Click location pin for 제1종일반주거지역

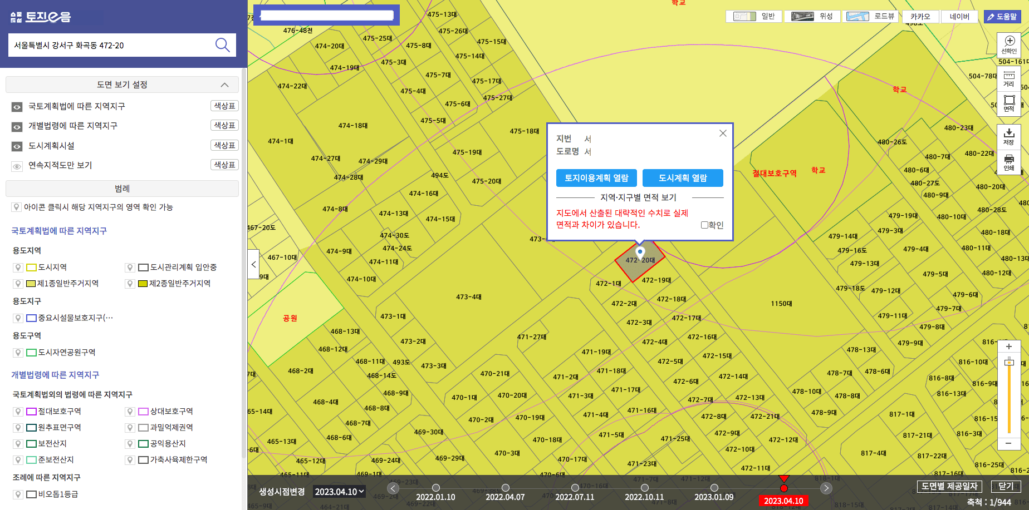(x=18, y=284)
